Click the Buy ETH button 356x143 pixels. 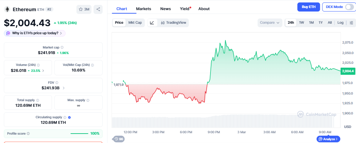(x=309, y=7)
